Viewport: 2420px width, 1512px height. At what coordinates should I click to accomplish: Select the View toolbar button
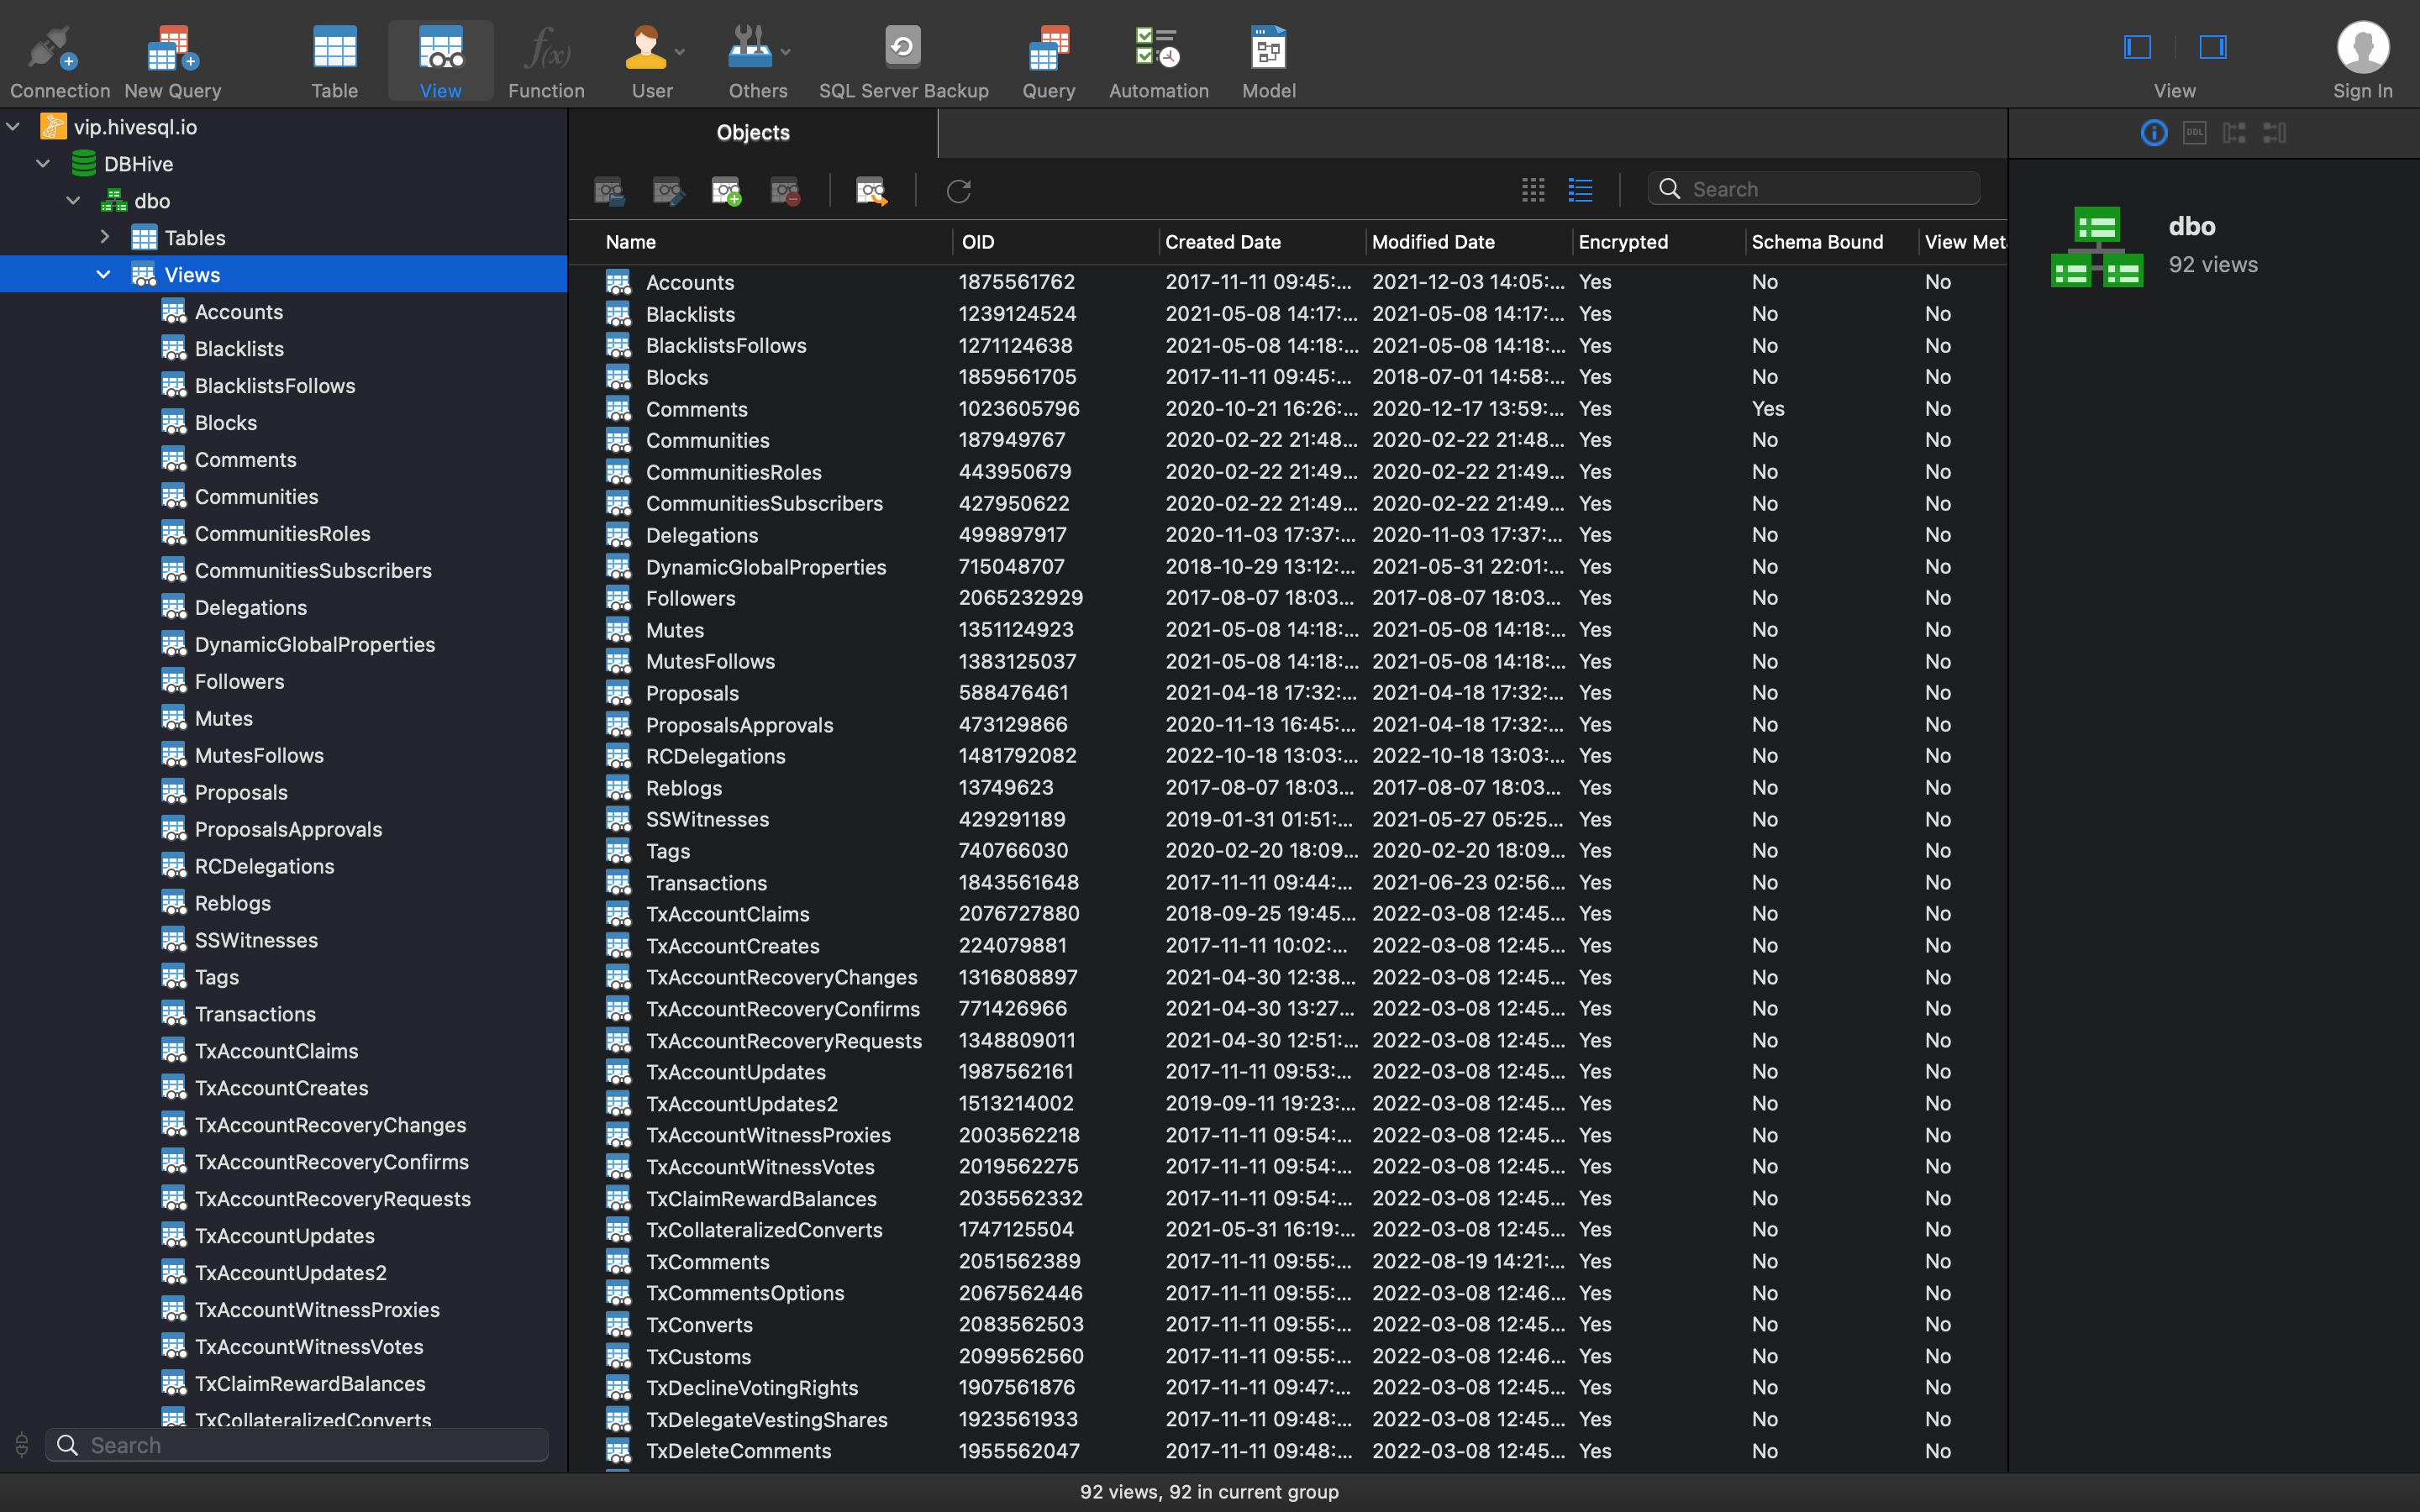pyautogui.click(x=440, y=61)
